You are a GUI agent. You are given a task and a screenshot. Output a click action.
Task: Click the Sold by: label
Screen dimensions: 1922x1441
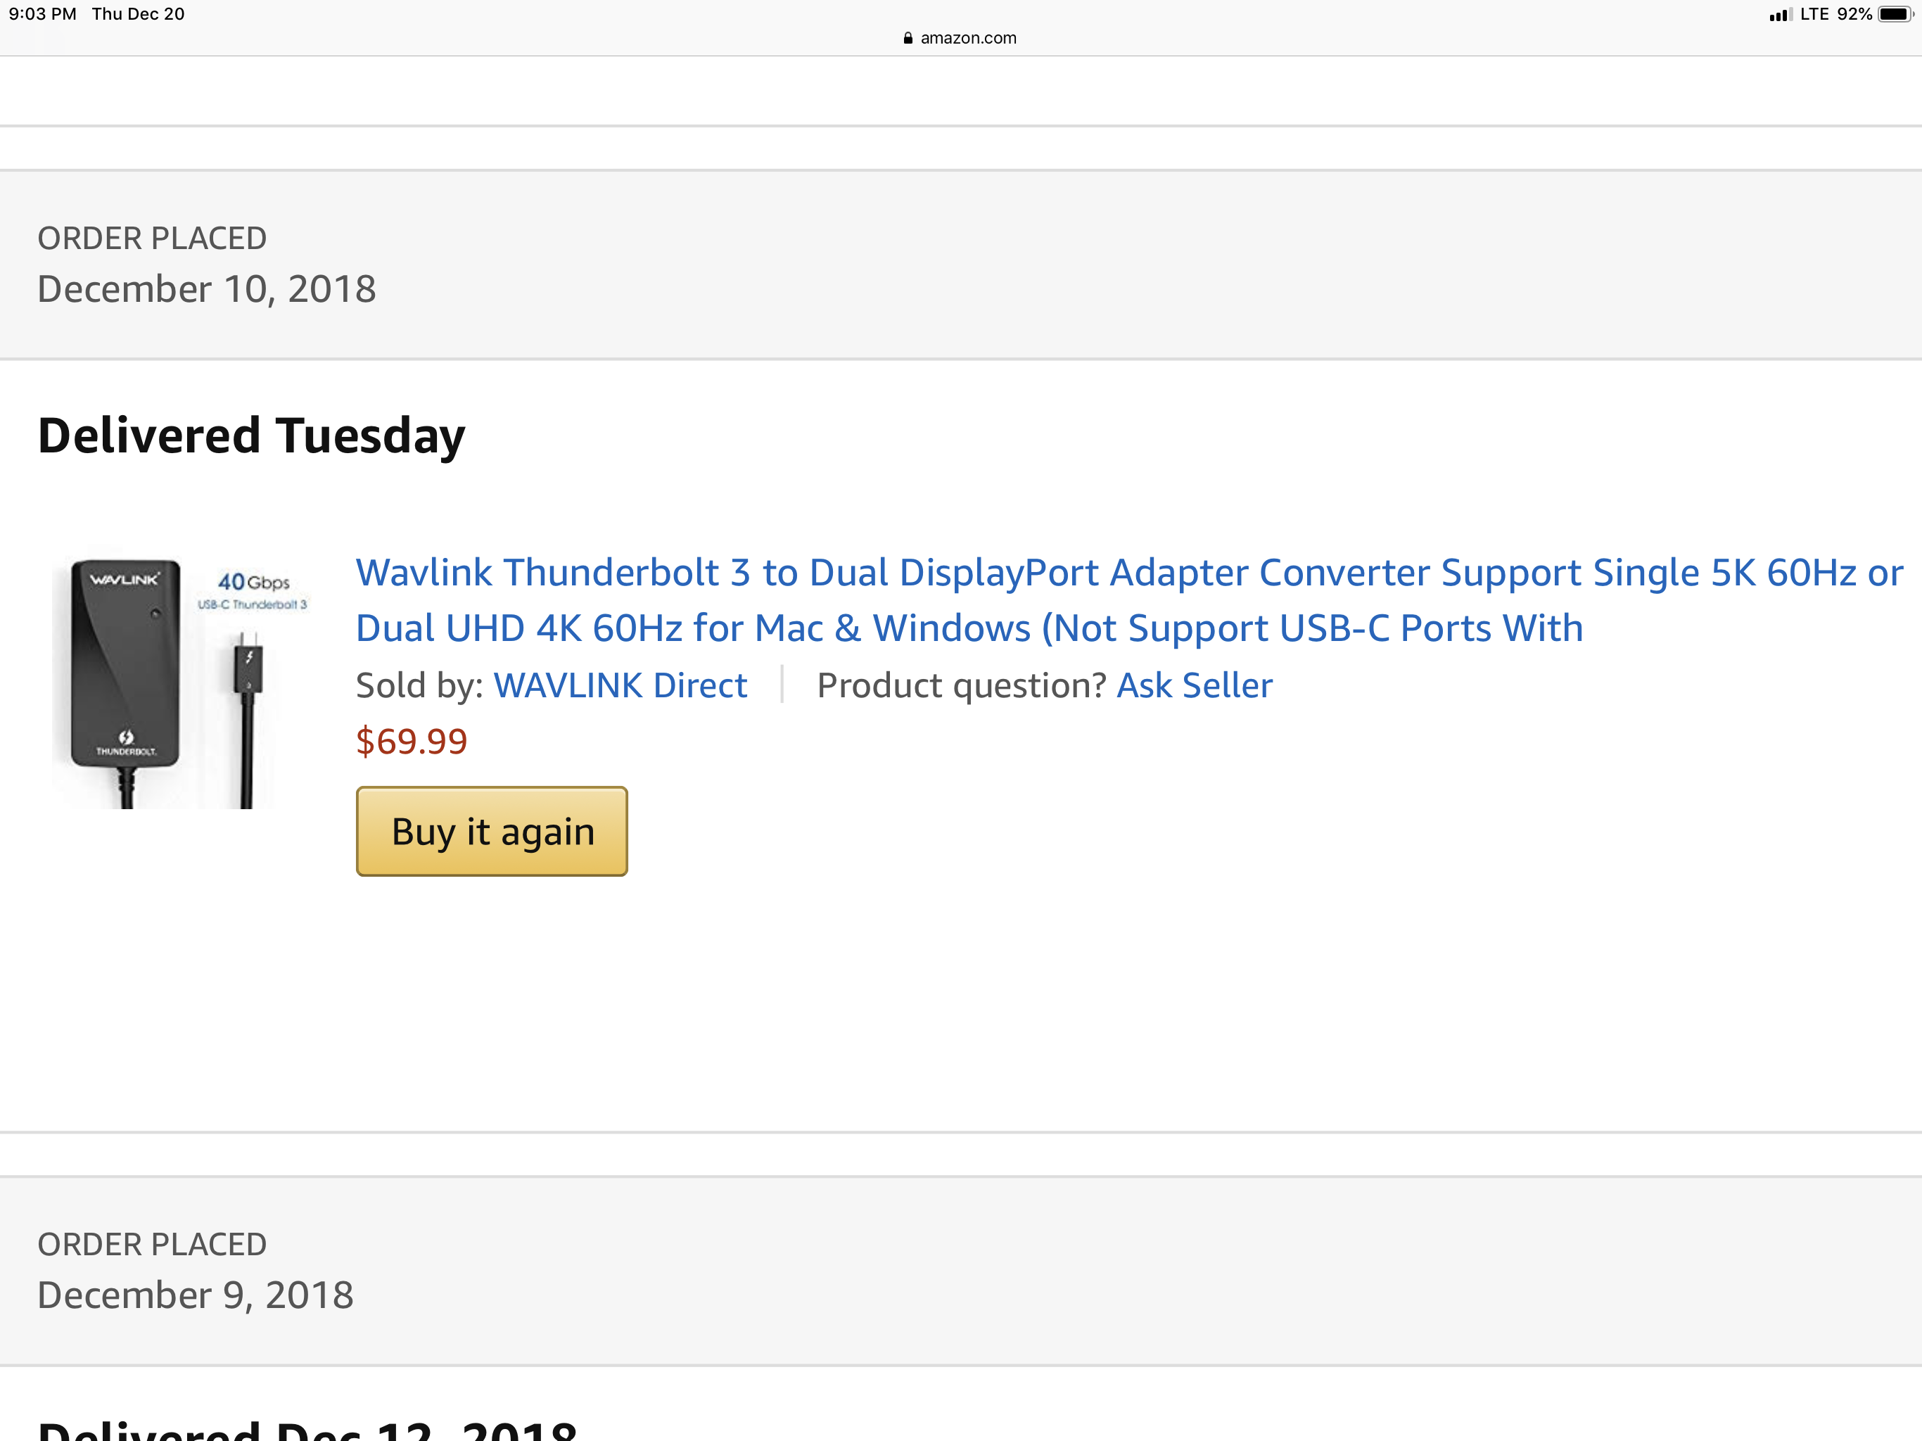[420, 686]
